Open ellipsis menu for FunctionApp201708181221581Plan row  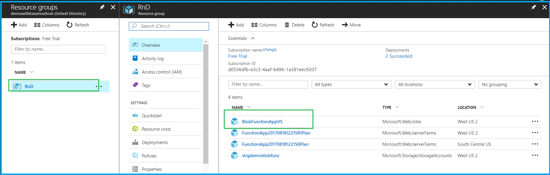(x=535, y=133)
